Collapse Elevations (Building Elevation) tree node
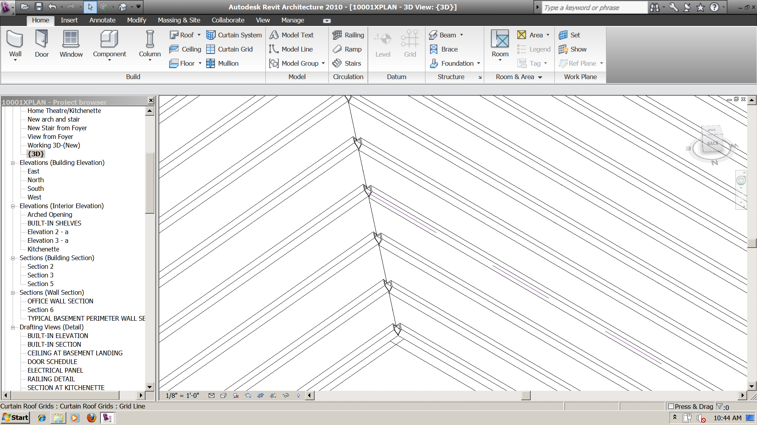The width and height of the screenshot is (757, 425). pos(13,163)
